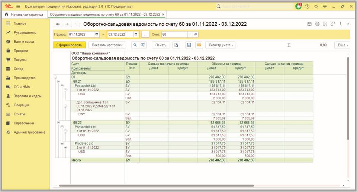Open Банк и касса section
Viewport: 357px width, 192px height.
(23, 42)
